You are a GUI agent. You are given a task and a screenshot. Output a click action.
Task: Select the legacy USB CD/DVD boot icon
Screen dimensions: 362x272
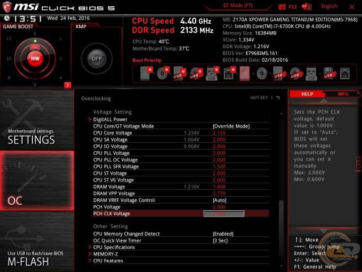tap(295, 74)
